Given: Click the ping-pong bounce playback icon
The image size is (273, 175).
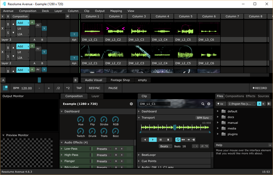Looking at the screenshot, I should 183,140.
